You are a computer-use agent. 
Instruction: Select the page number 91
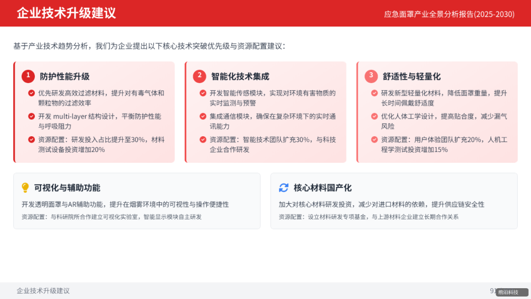point(493,291)
